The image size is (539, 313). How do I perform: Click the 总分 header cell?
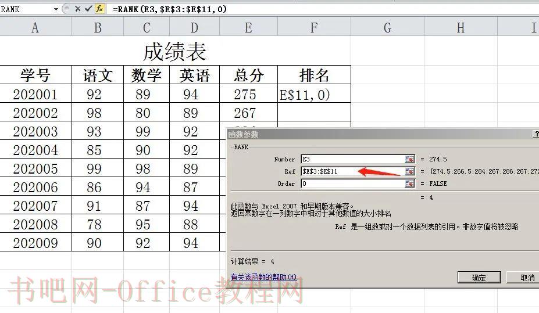point(248,75)
